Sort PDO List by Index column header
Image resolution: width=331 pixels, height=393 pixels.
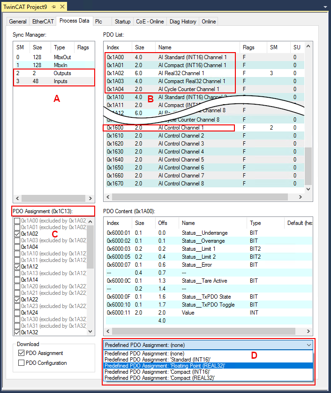(118, 47)
